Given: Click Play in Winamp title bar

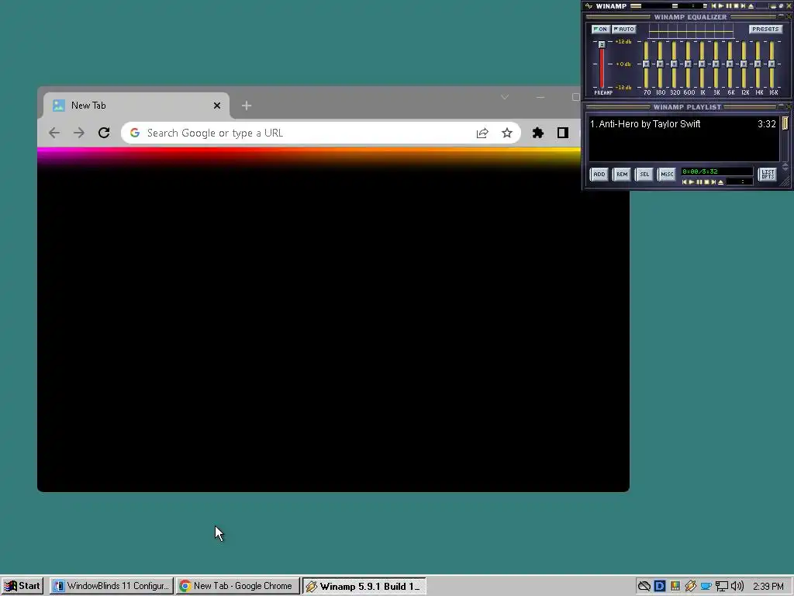Looking at the screenshot, I should tap(721, 6).
